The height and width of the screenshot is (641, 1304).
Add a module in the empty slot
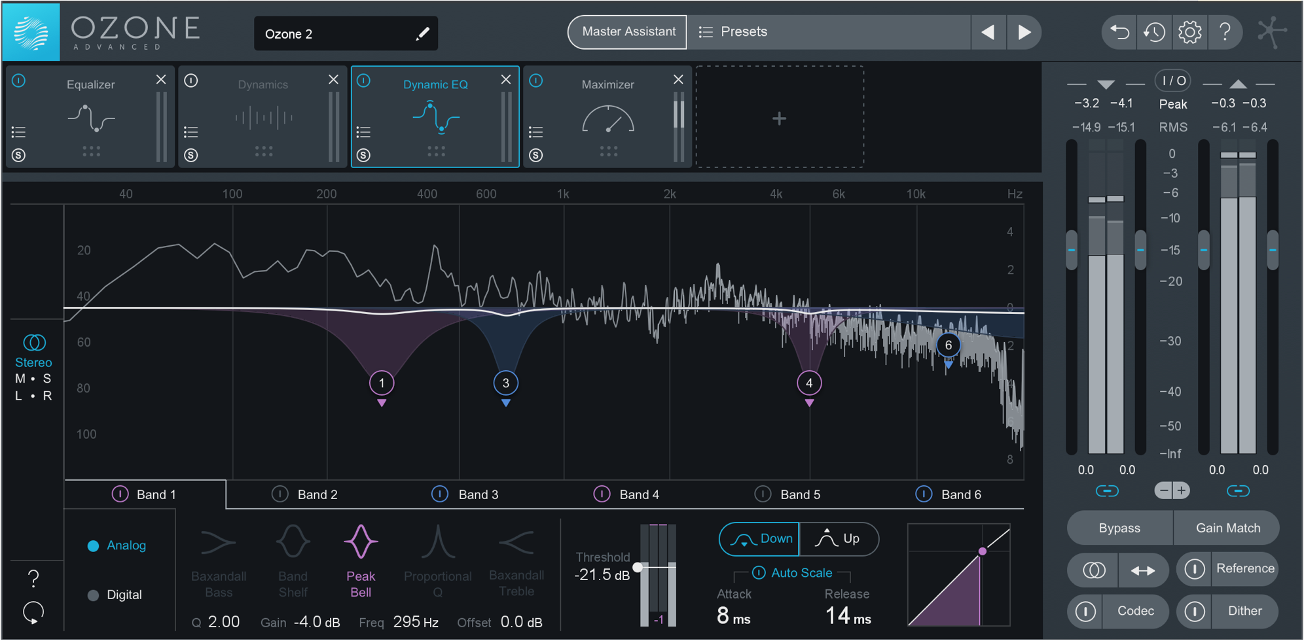(x=779, y=118)
